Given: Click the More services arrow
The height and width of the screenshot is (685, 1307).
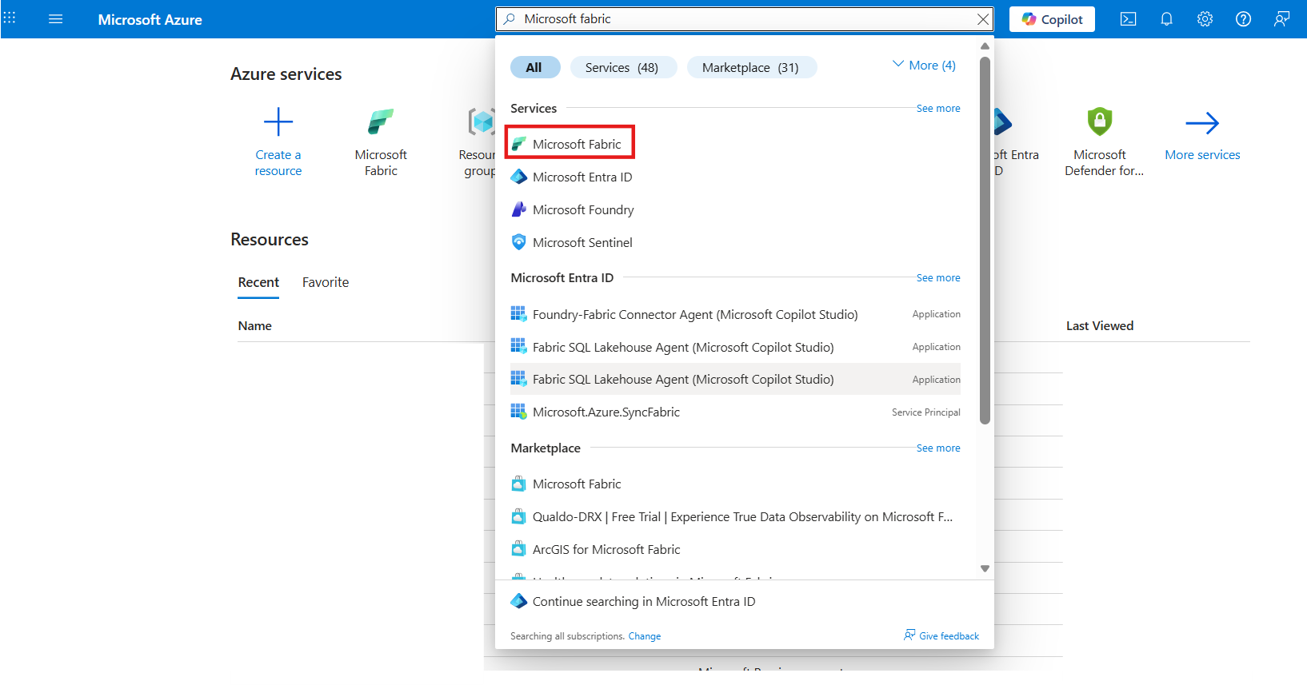Looking at the screenshot, I should click(x=1202, y=123).
